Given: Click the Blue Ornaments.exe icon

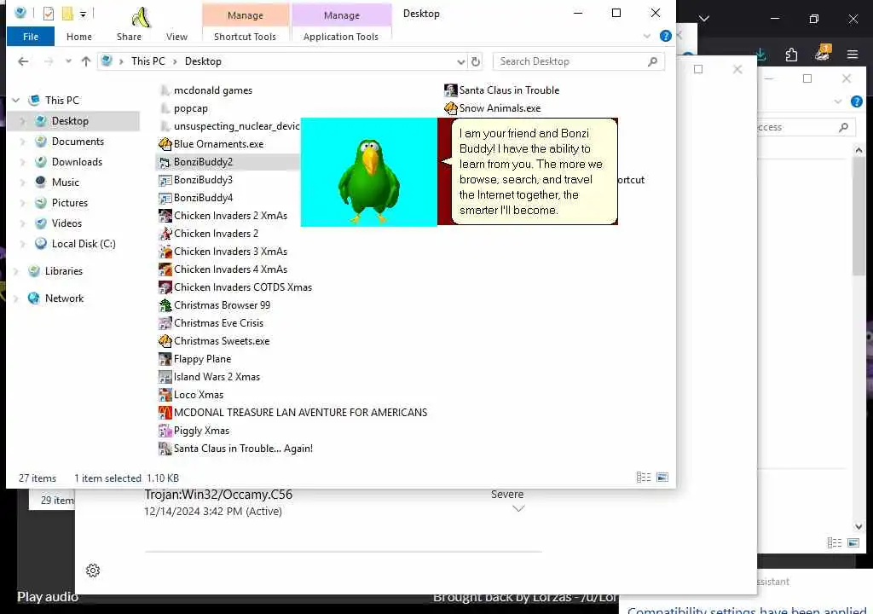Looking at the screenshot, I should tap(165, 144).
